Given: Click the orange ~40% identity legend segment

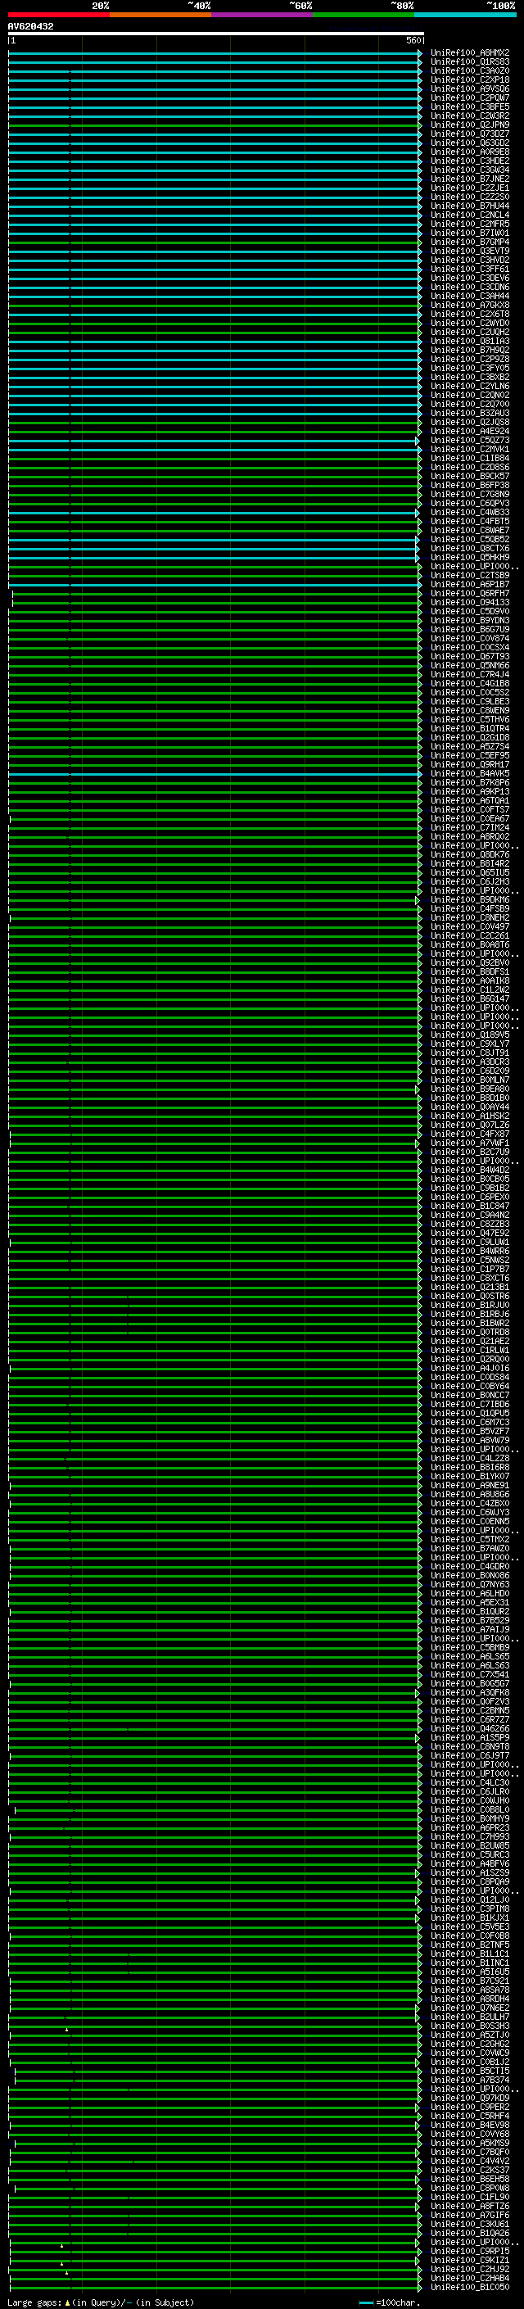Looking at the screenshot, I should [x=160, y=15].
